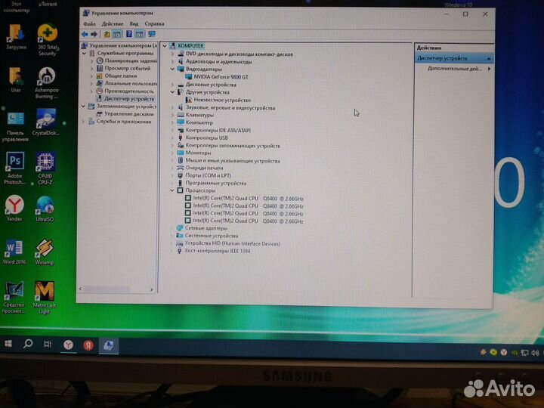
Task: Select Клавиатуры category
Action: pos(199,115)
